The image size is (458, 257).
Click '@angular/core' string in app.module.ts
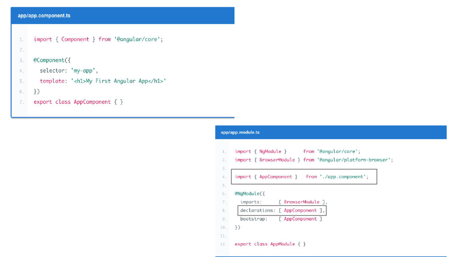(337, 152)
